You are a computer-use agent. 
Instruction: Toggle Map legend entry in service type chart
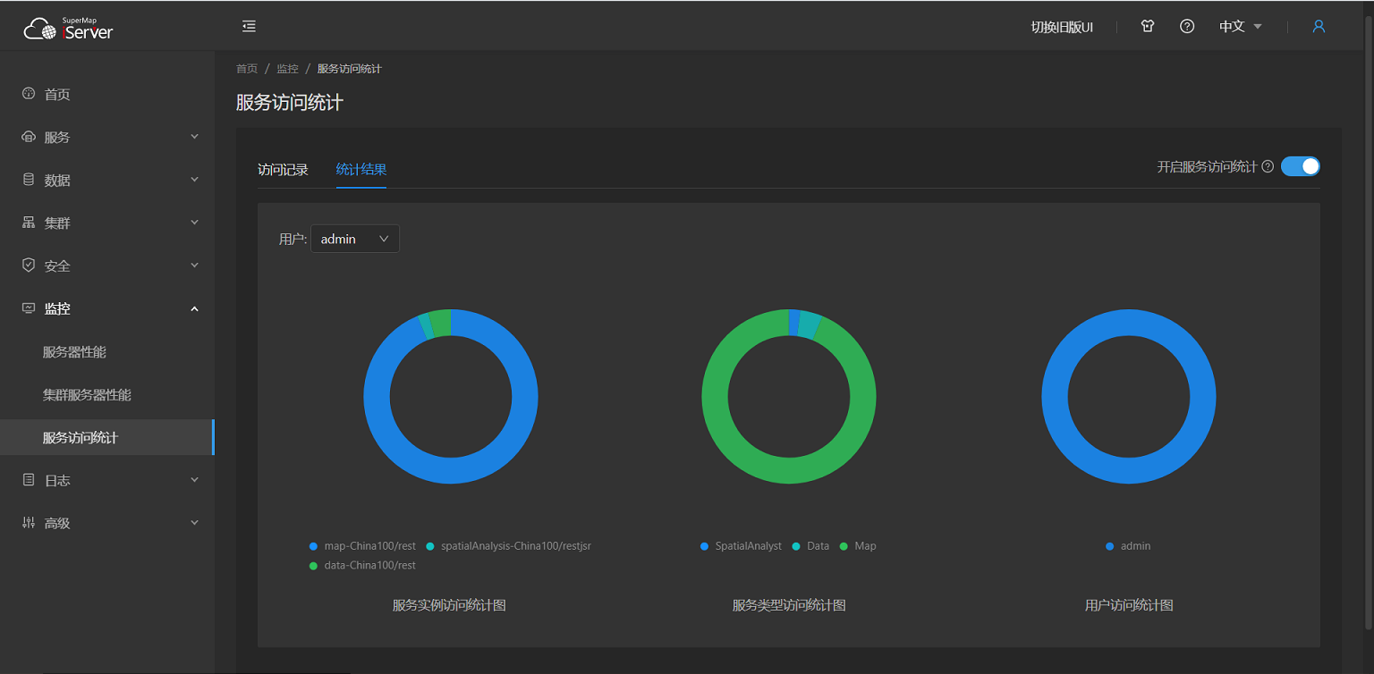tap(858, 546)
